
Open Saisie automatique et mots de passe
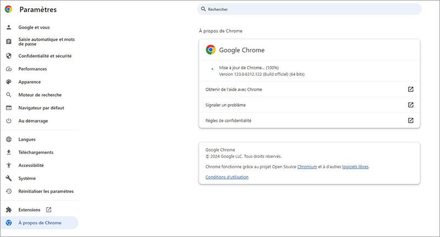(46, 42)
